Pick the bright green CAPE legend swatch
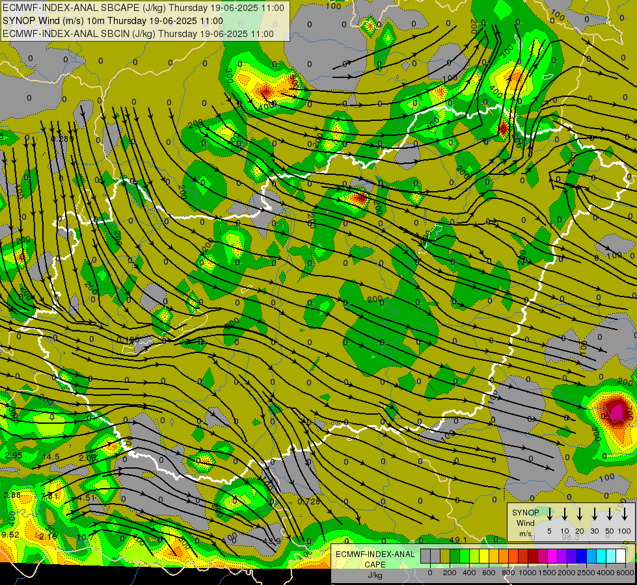The height and width of the screenshot is (585, 637). pos(465,556)
